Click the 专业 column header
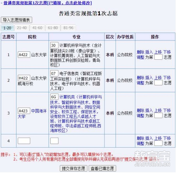177x174 pixels. coord(77,37)
